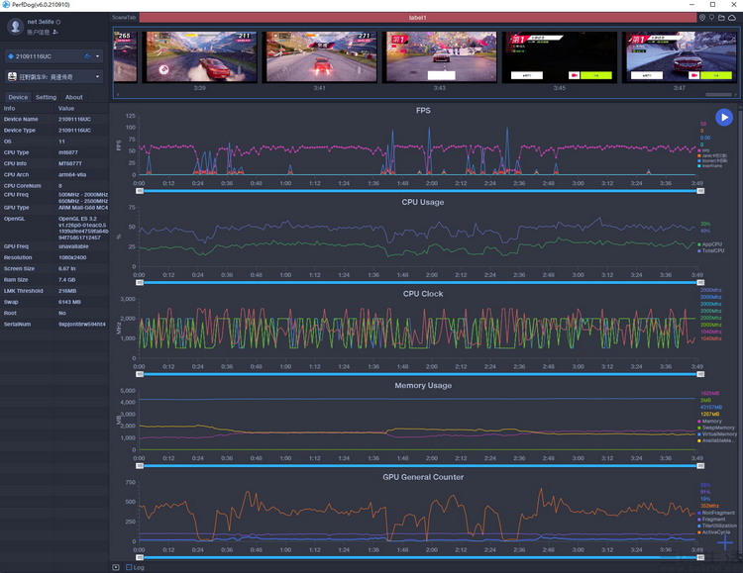Toggle TotalCPU legend series
Image resolution: width=743 pixels, height=573 pixels.
pos(710,250)
